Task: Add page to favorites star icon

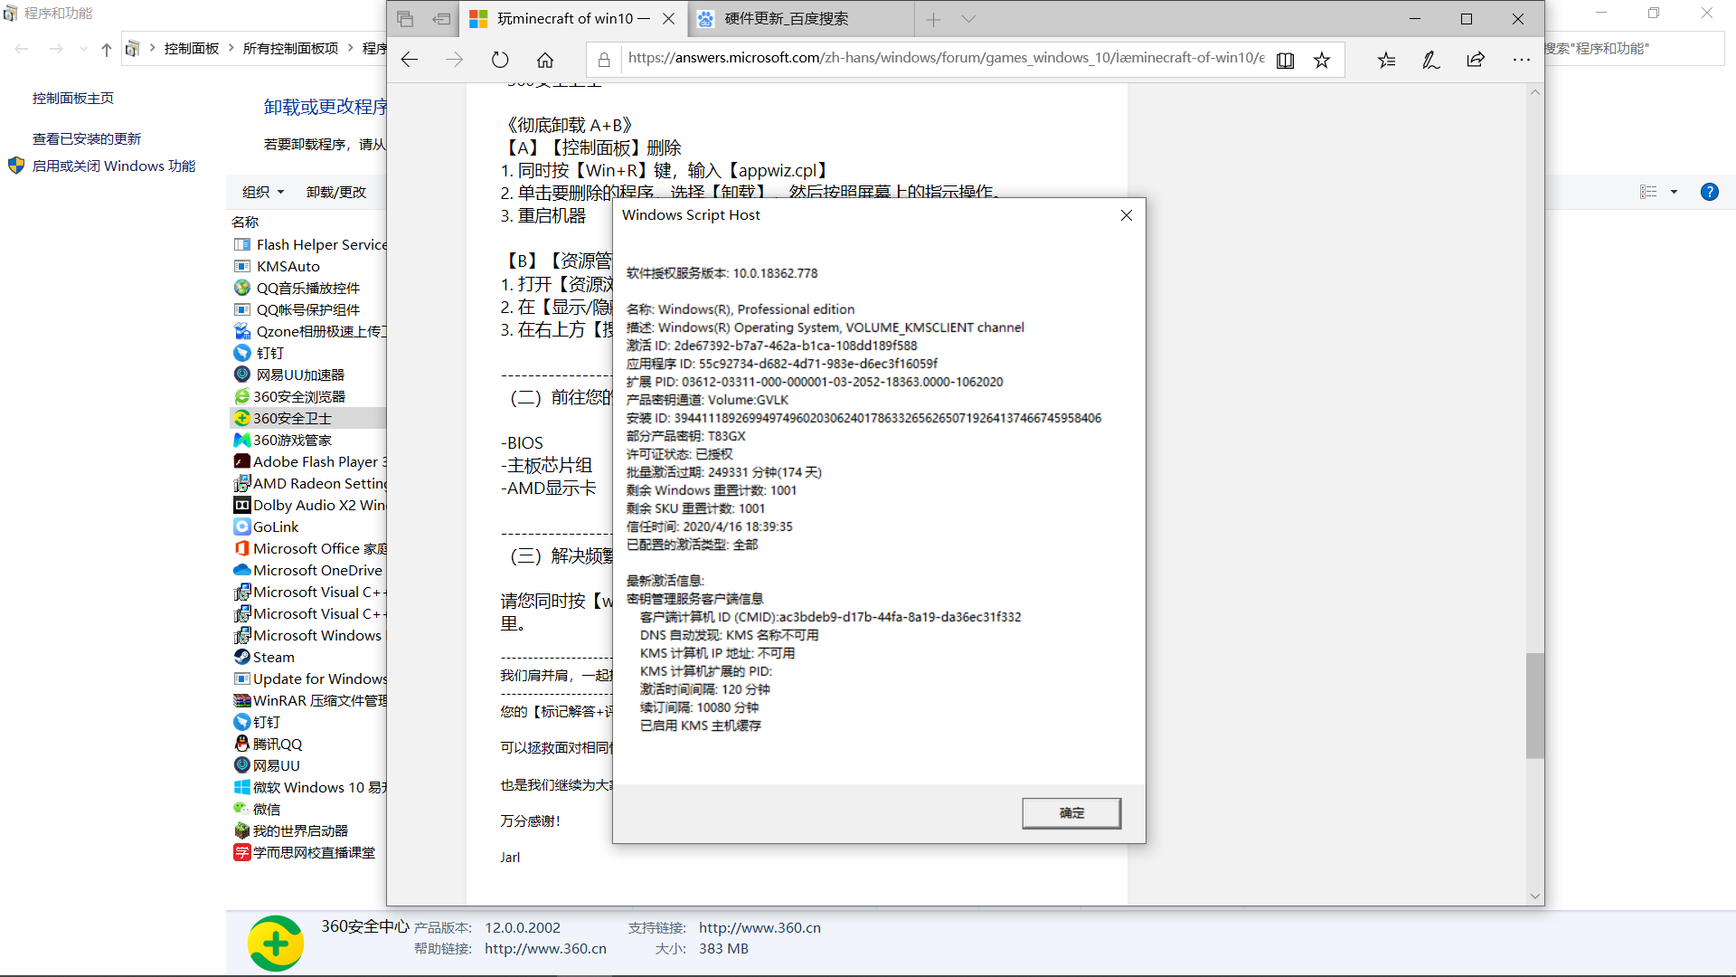Action: click(x=1322, y=60)
